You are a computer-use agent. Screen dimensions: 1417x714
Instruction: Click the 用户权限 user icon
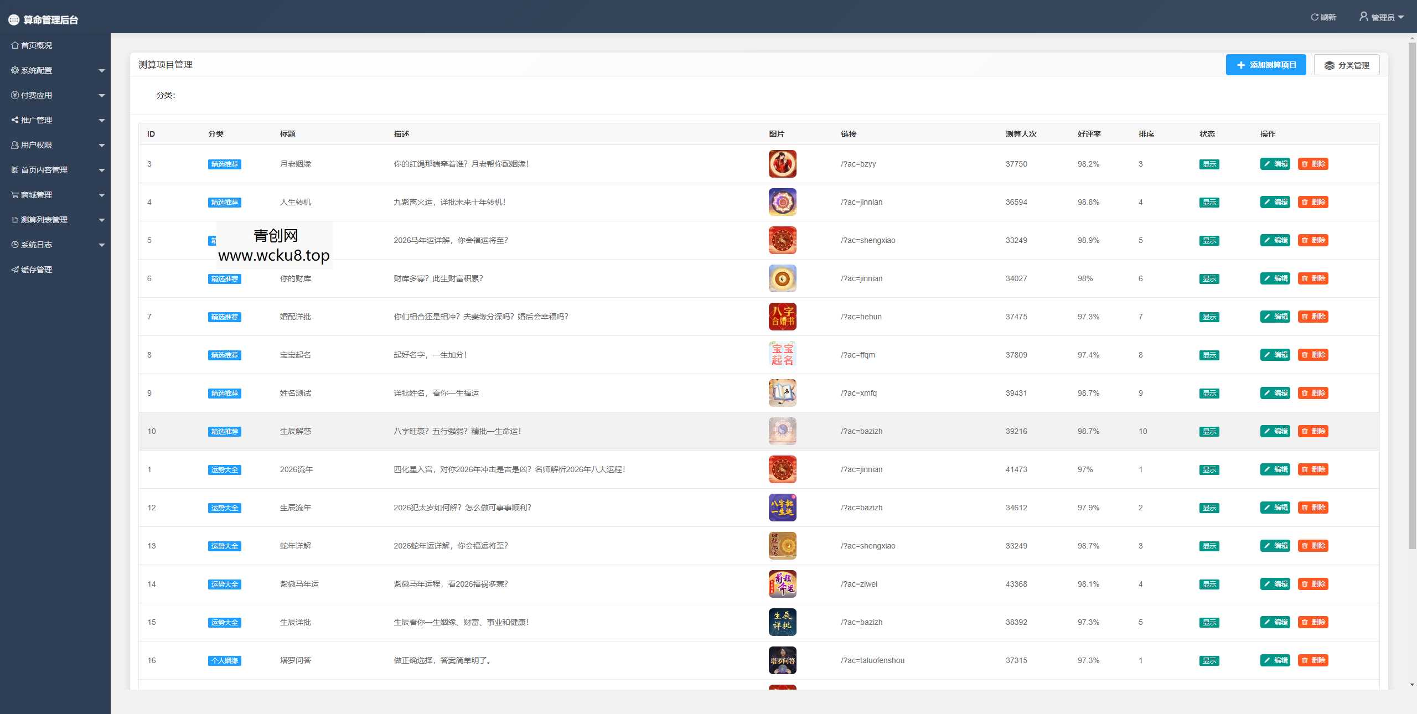click(15, 145)
